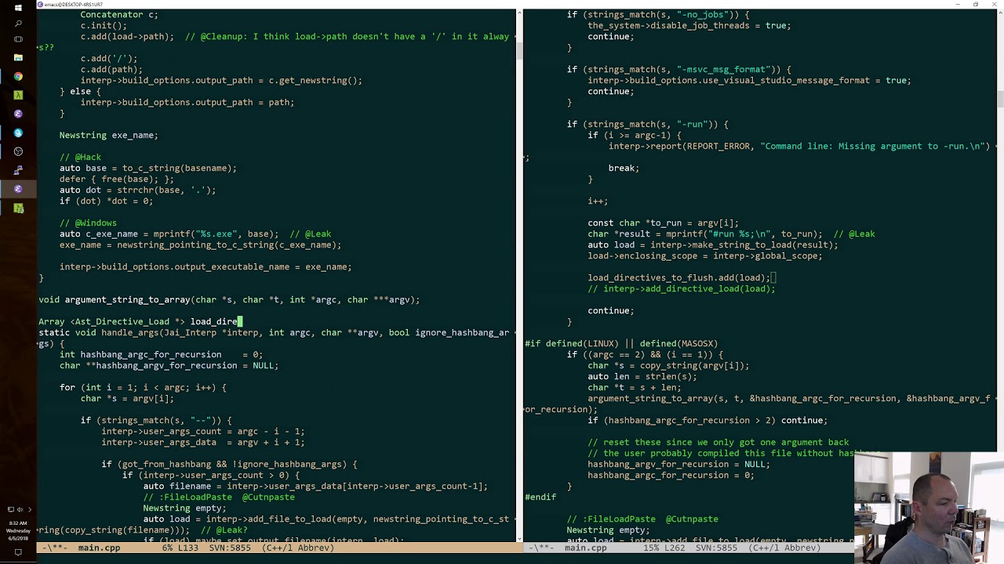This screenshot has width=1004, height=564.
Task: Click 'Concatenator c;' at top of left pane
Action: point(119,14)
